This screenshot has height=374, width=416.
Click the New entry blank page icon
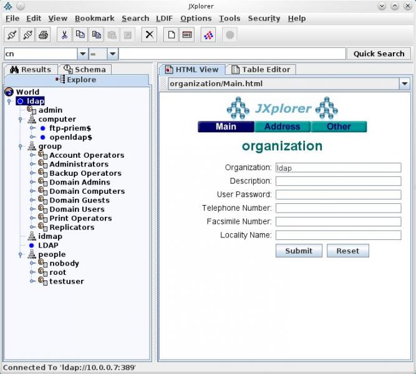pos(172,35)
